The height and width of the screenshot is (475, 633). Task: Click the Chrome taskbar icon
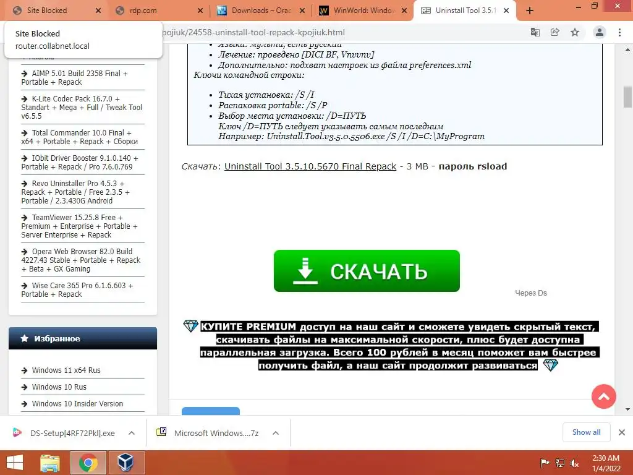coord(88,463)
